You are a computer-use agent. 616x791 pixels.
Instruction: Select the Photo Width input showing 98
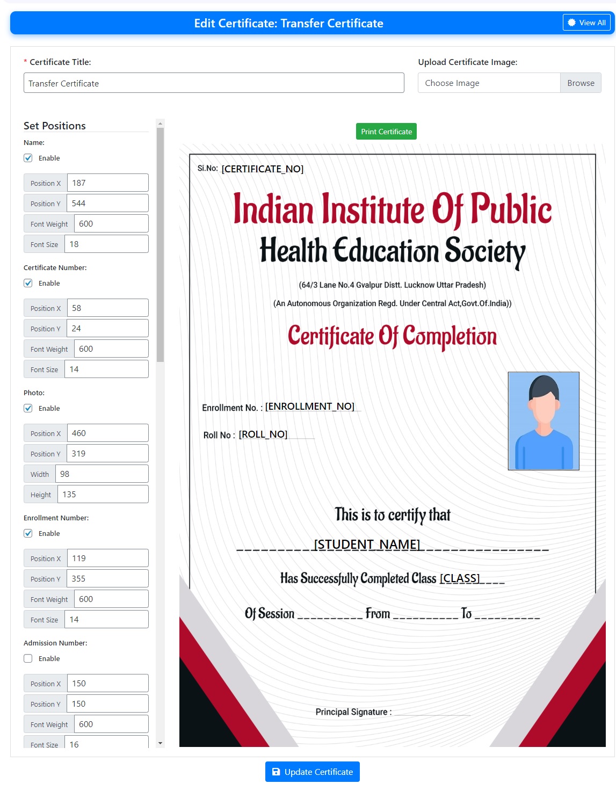coord(102,473)
